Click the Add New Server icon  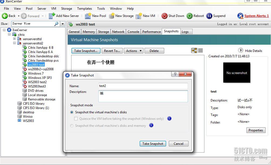pyautogui.click(x=52, y=16)
